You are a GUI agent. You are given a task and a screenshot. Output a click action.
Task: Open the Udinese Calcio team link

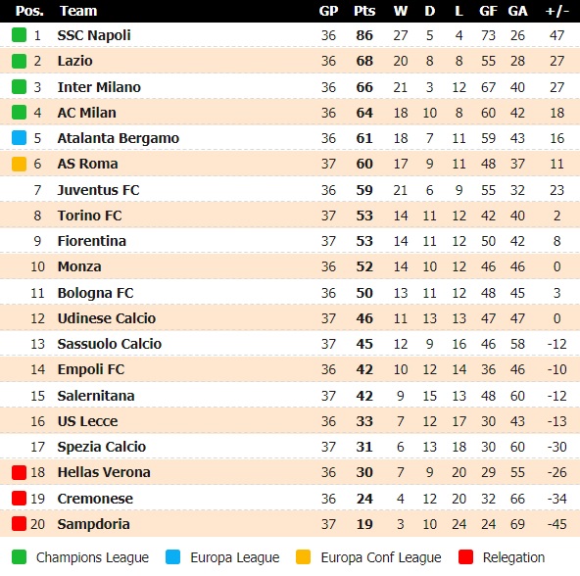(x=107, y=318)
